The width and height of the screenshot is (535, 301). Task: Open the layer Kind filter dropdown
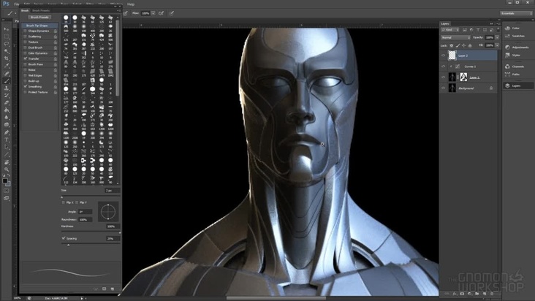click(x=449, y=28)
